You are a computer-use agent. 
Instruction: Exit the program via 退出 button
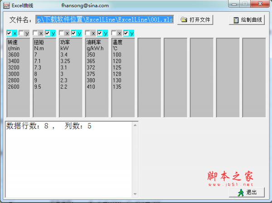click(x=247, y=193)
